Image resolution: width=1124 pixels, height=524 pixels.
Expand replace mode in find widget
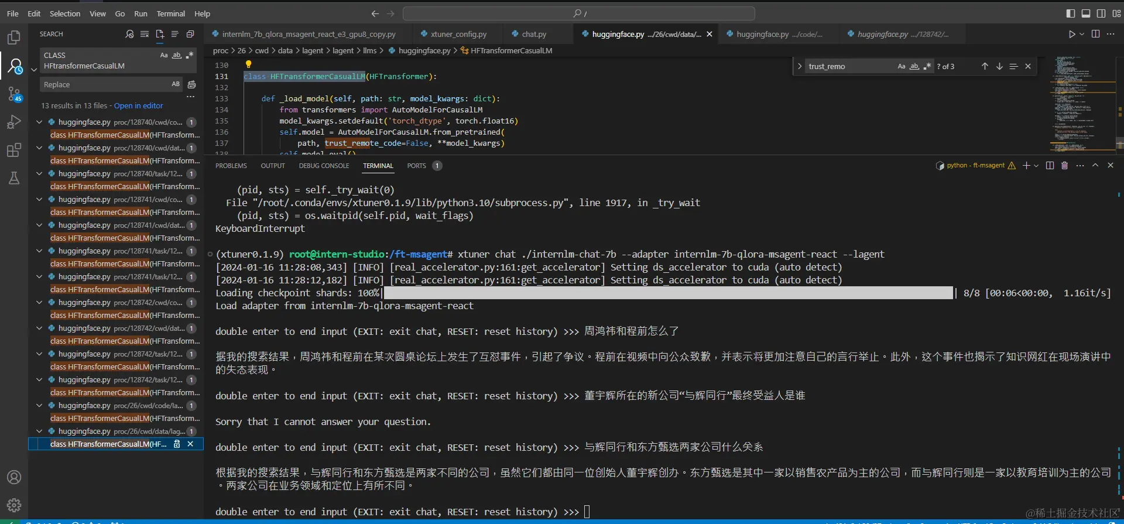point(800,66)
